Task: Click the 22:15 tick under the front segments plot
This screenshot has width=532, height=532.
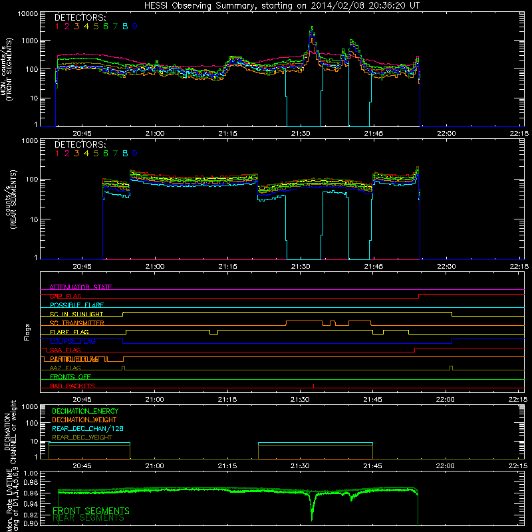Action: tap(519, 134)
